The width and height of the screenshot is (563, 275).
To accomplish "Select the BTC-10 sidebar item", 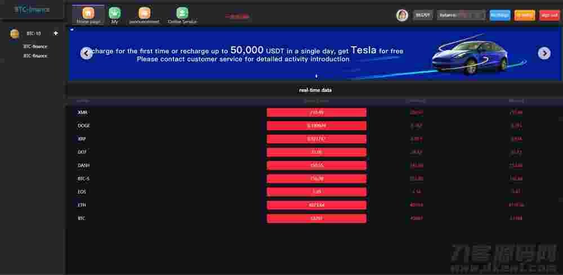I will [34, 34].
